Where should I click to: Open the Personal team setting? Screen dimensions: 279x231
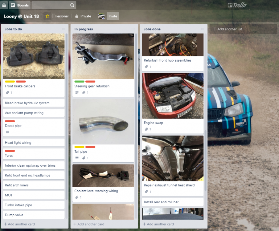click(62, 16)
